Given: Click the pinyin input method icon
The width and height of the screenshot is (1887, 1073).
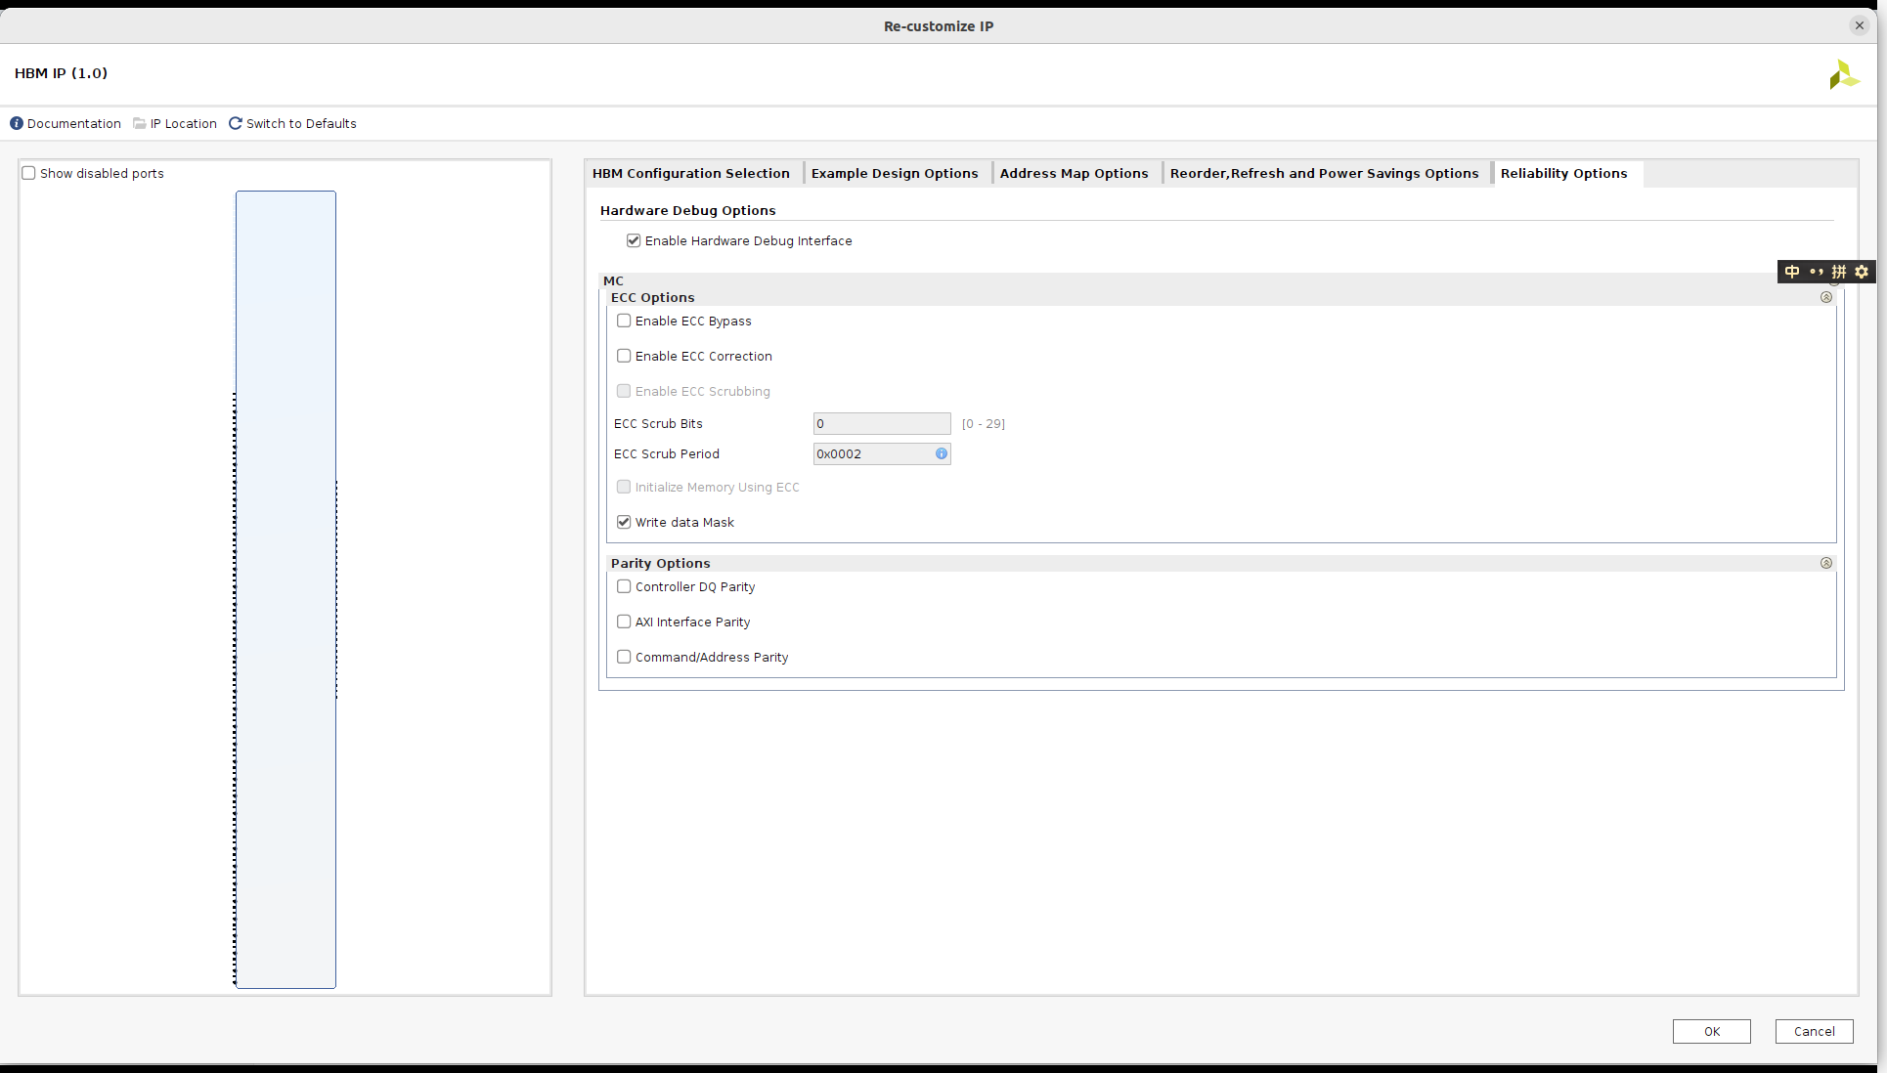Looking at the screenshot, I should pos(1839,272).
